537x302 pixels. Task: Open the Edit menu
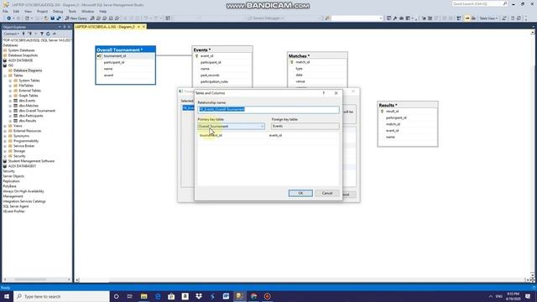16,11
